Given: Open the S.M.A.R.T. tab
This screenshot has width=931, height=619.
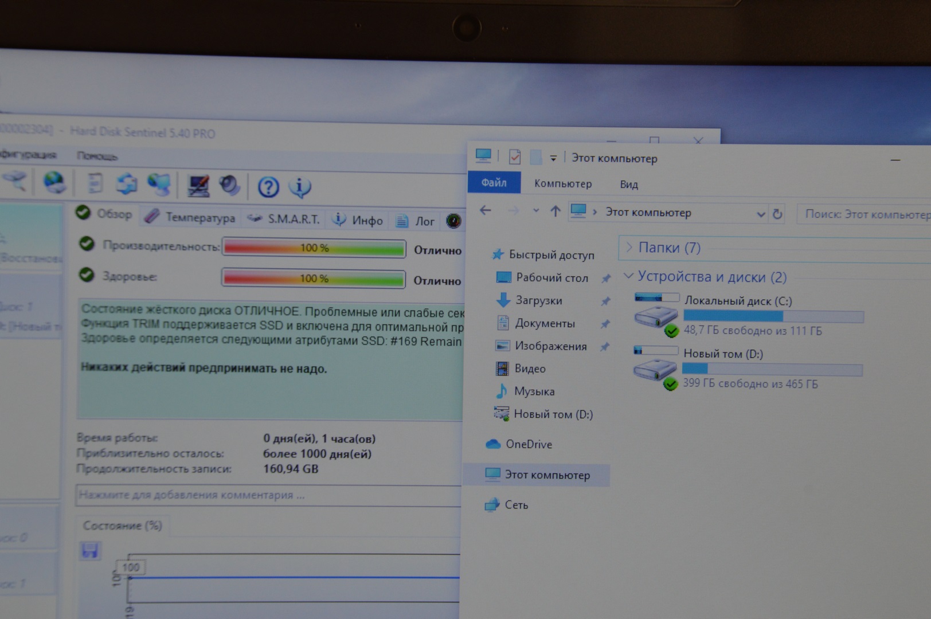Looking at the screenshot, I should click(284, 219).
